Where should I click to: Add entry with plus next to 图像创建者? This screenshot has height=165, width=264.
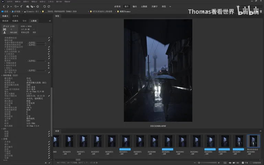49,63
